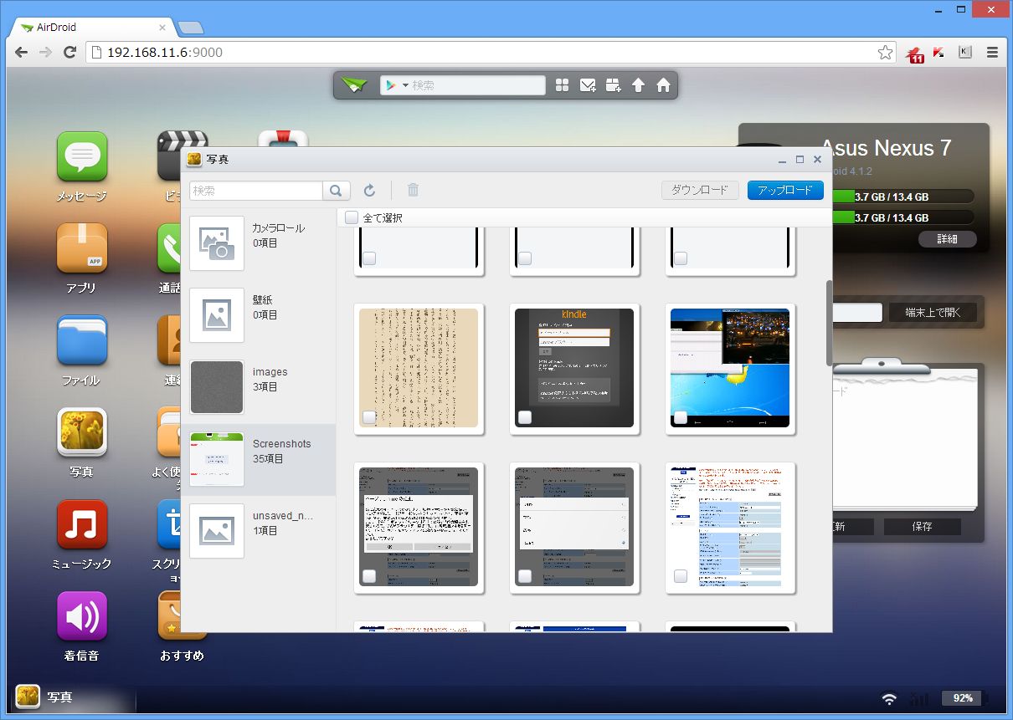The width and height of the screenshot is (1013, 720).
Task: Open the 着信音 (Ringtones) desktop icon
Action: [82, 616]
